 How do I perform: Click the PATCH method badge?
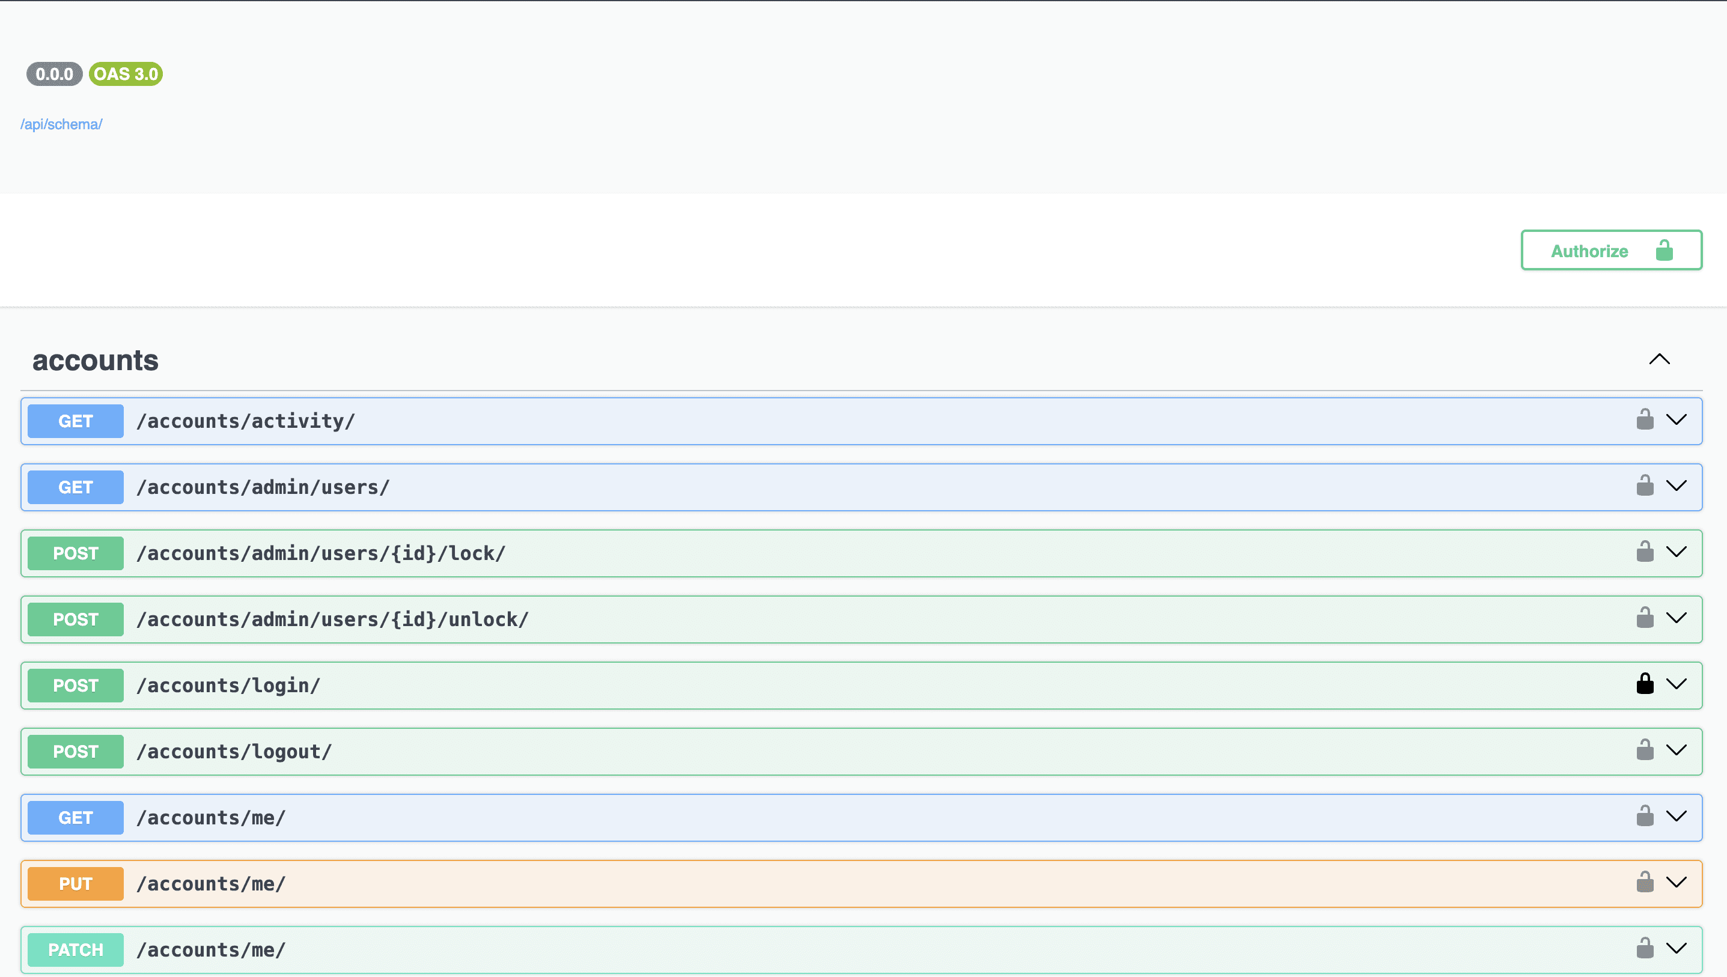pos(76,950)
